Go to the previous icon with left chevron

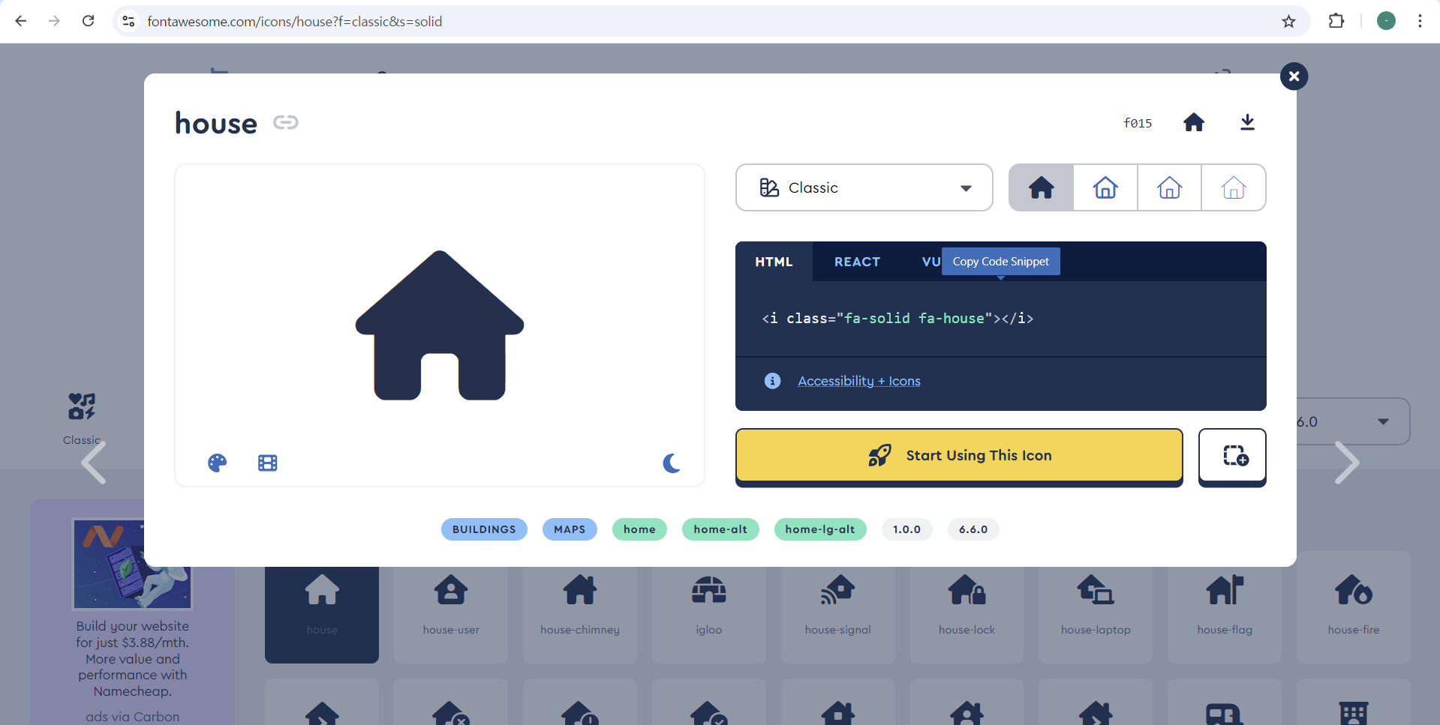pyautogui.click(x=94, y=463)
